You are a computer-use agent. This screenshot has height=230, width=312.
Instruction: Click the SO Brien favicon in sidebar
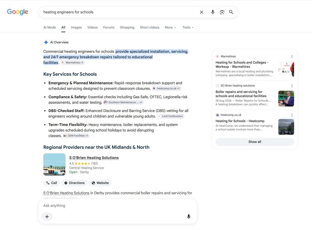coord(218,86)
